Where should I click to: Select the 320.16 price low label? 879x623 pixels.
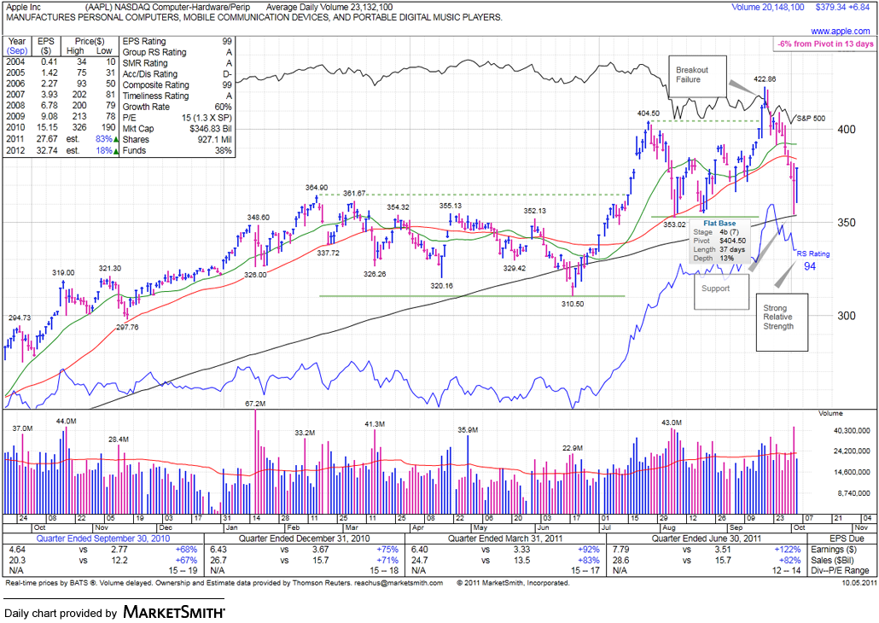(x=442, y=286)
